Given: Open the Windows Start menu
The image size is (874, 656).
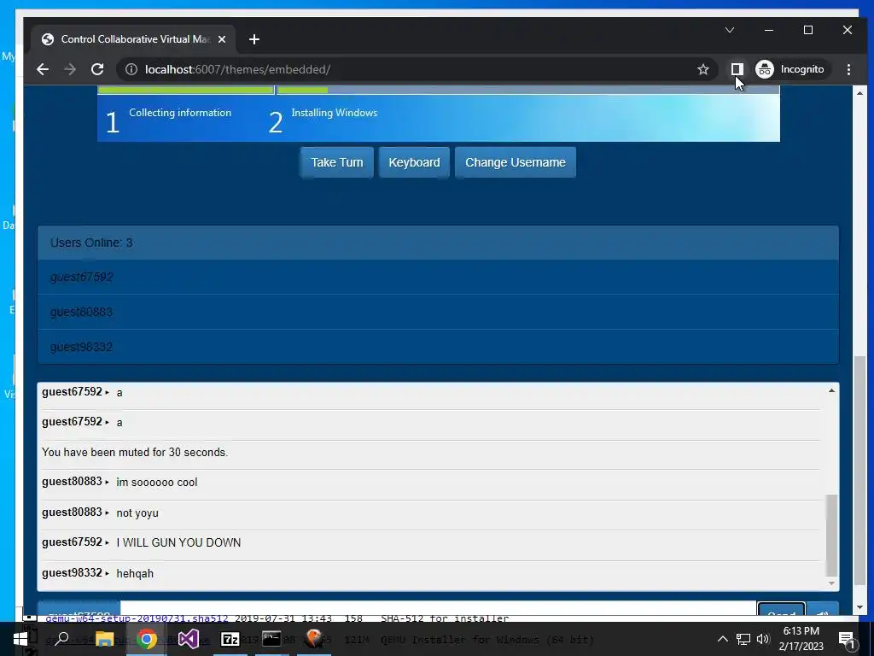Looking at the screenshot, I should tap(20, 639).
